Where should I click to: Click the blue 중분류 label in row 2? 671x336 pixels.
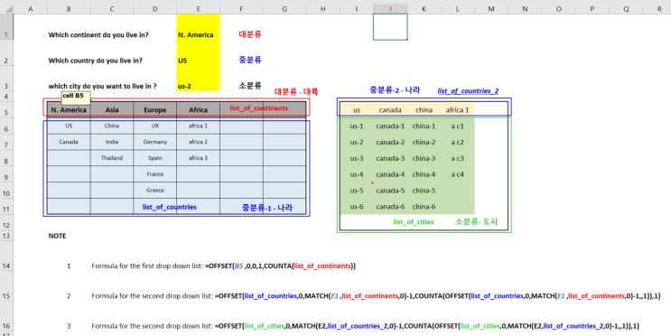[x=250, y=60]
